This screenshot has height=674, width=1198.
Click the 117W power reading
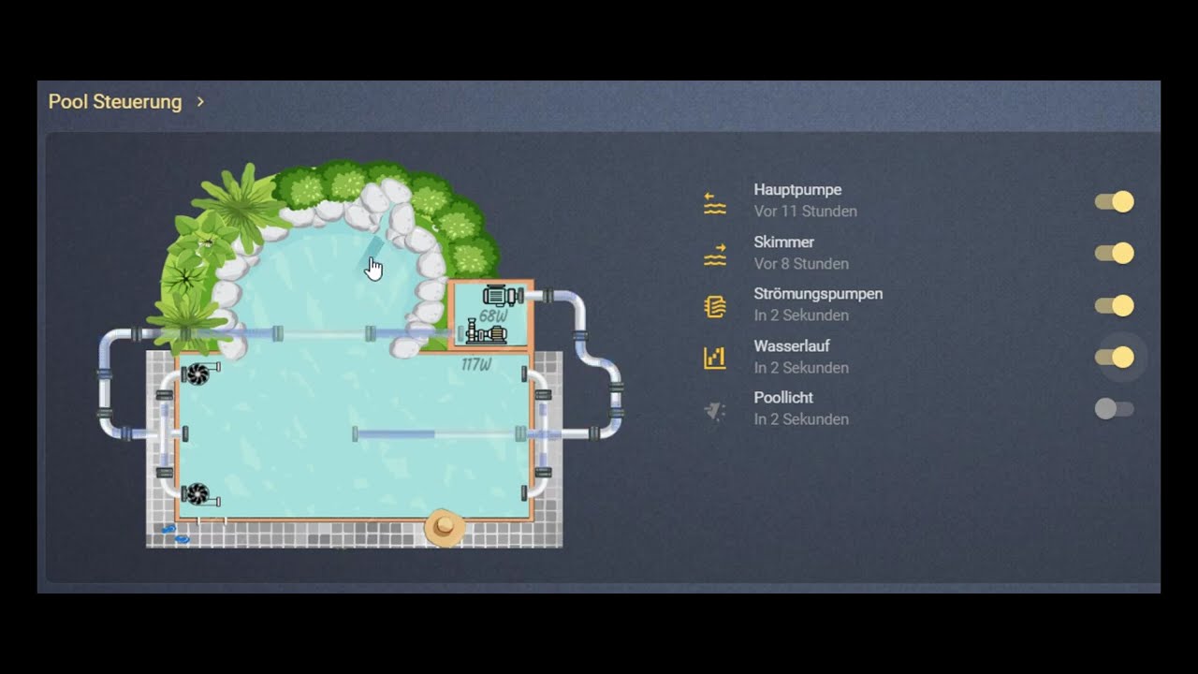point(475,365)
